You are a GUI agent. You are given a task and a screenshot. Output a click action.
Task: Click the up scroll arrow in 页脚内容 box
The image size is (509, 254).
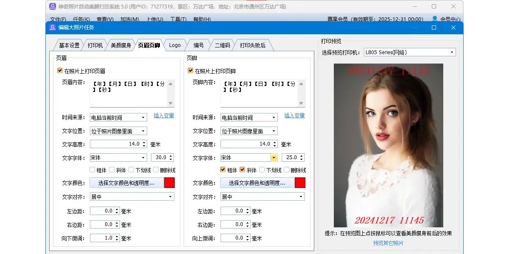coord(301,84)
